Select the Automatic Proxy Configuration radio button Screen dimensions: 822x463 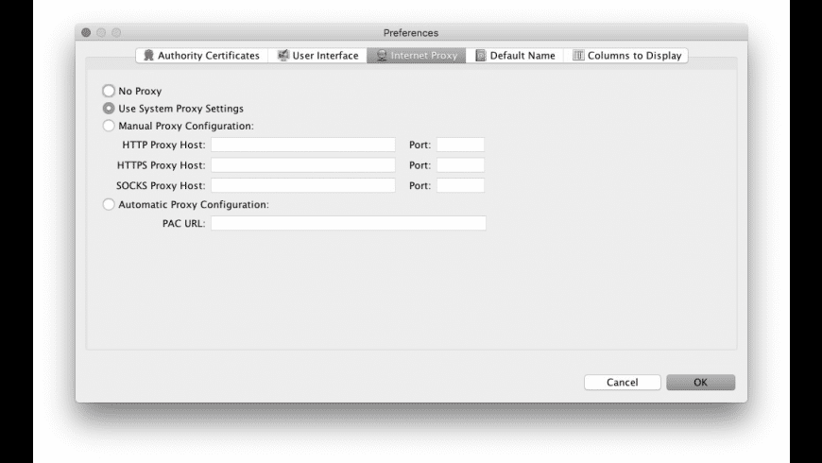click(x=109, y=204)
